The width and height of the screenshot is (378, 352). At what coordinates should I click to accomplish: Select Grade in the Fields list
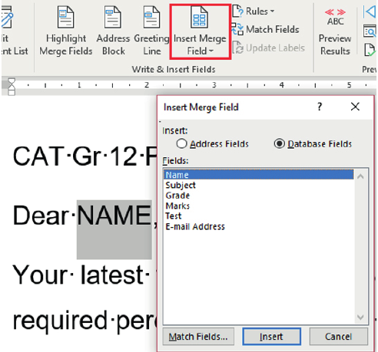click(259, 196)
